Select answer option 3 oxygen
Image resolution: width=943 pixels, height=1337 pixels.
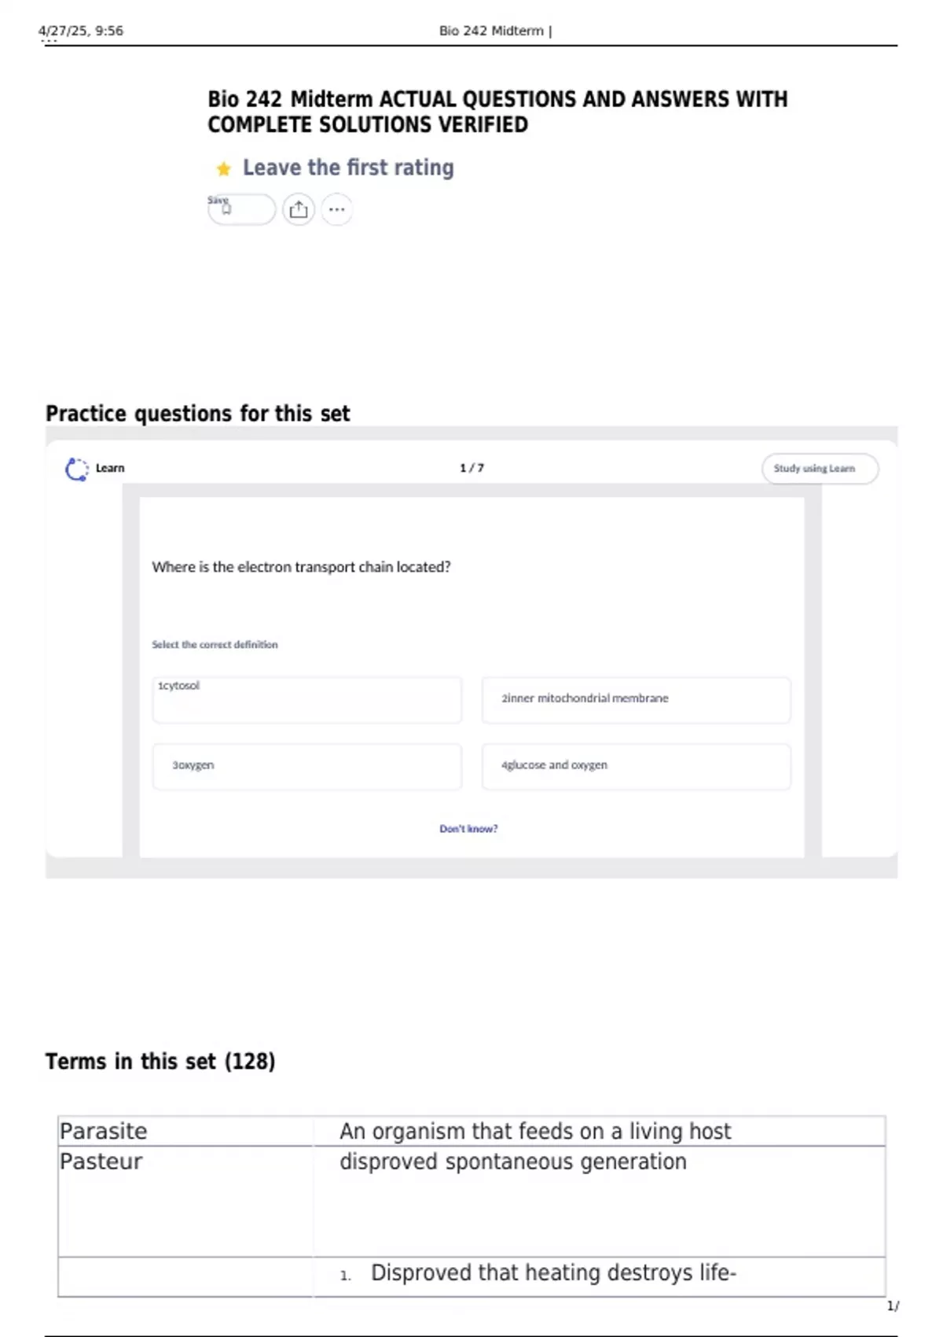(306, 766)
